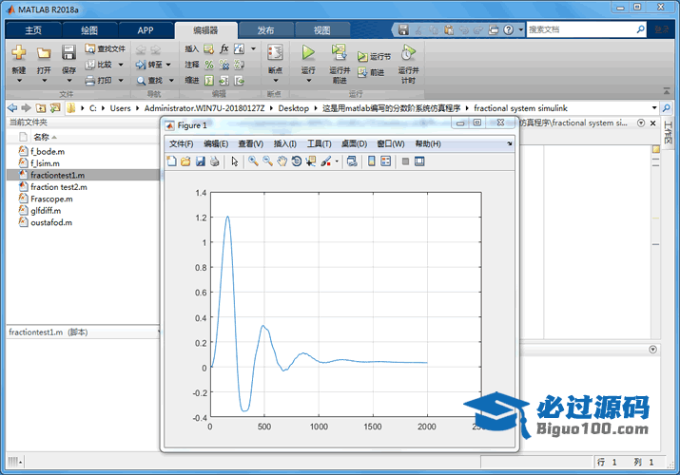Viewport: 680px width, 475px height.
Task: Toggle the Pan hand tool
Action: tap(282, 161)
